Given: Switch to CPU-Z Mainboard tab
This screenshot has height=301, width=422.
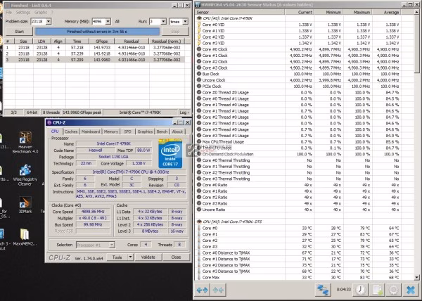Looking at the screenshot, I should (x=91, y=132).
